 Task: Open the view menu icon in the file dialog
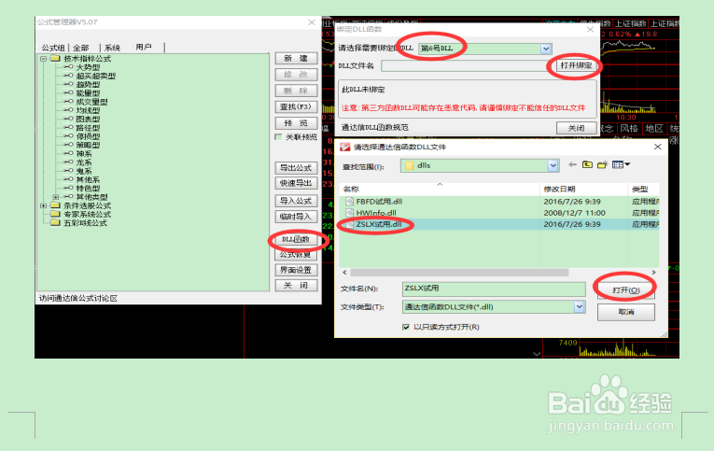(x=621, y=165)
